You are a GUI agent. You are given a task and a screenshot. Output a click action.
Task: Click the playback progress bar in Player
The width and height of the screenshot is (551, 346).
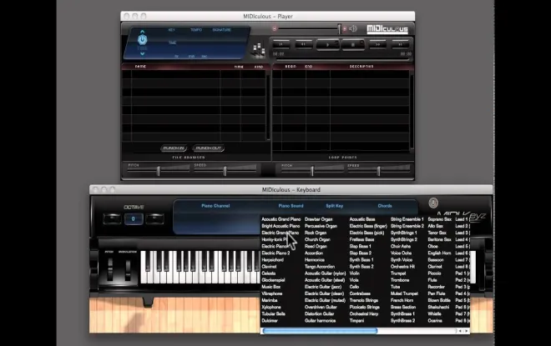coord(342,60)
